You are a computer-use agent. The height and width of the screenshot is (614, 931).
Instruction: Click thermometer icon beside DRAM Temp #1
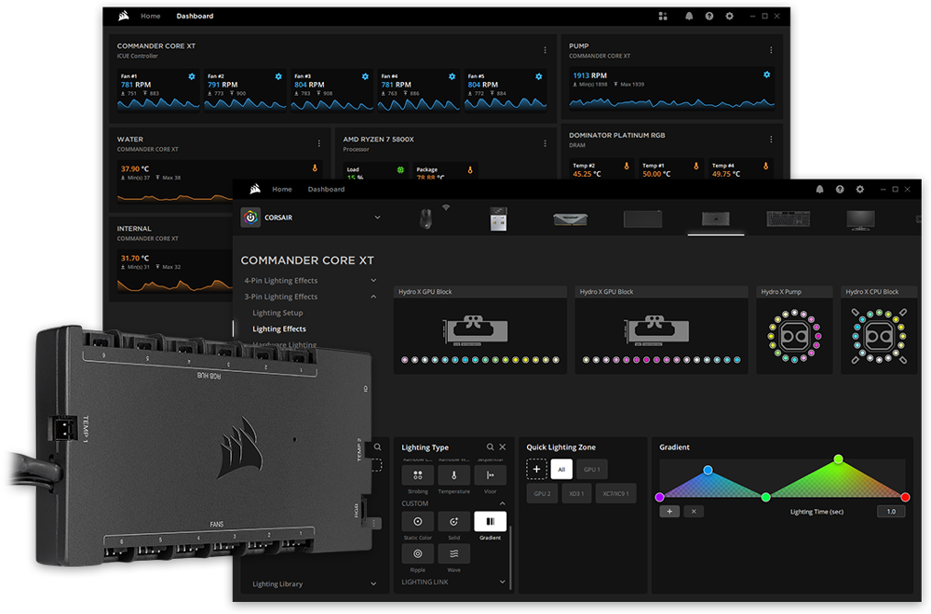(695, 167)
